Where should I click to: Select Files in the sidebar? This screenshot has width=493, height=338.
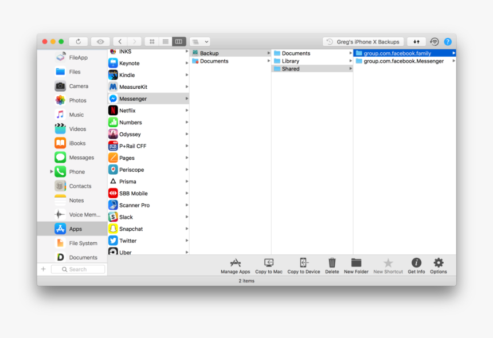(x=72, y=72)
